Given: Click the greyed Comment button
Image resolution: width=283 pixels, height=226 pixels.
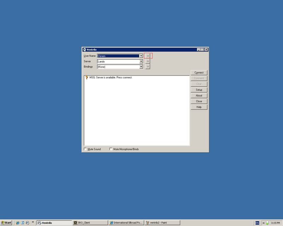Looking at the screenshot, I should 199,78.
